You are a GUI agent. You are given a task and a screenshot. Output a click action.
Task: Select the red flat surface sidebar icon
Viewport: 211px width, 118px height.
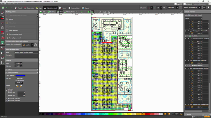tap(2, 23)
